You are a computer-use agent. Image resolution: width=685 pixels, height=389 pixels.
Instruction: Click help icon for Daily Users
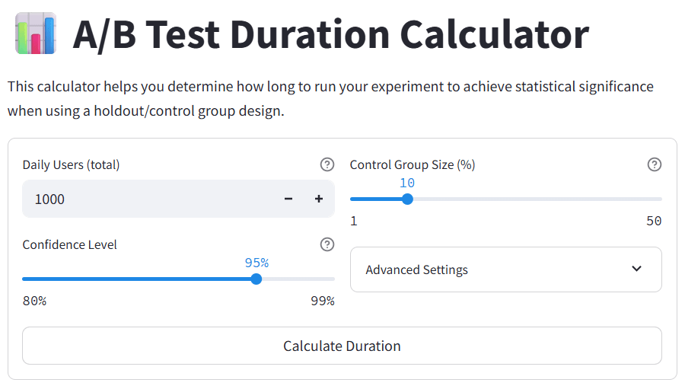(327, 164)
